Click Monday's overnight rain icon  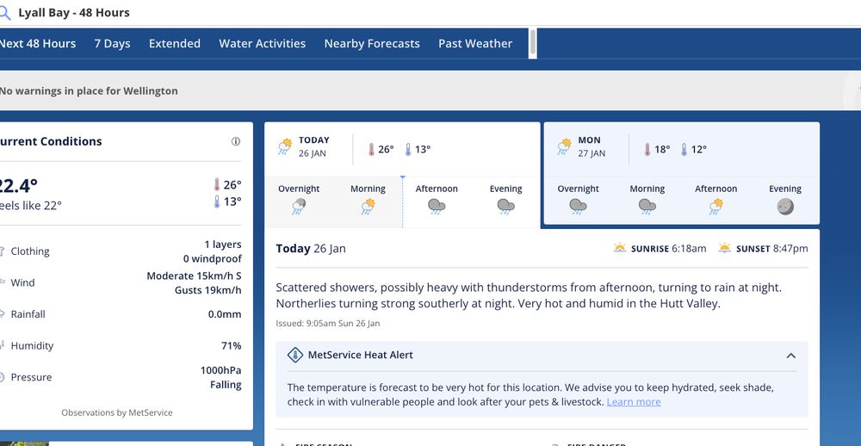pos(579,207)
